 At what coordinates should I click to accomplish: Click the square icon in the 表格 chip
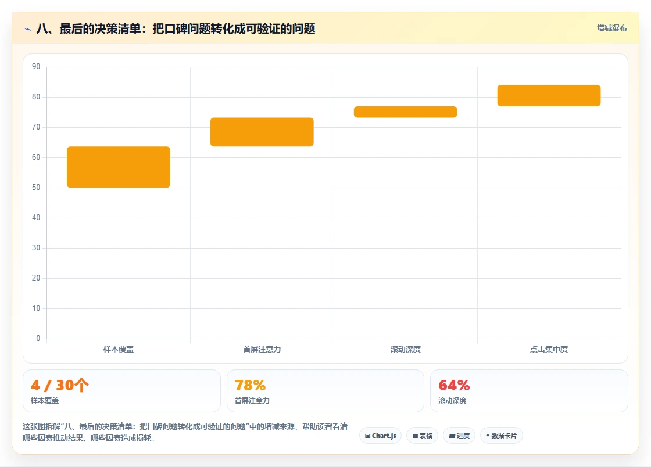click(x=415, y=436)
